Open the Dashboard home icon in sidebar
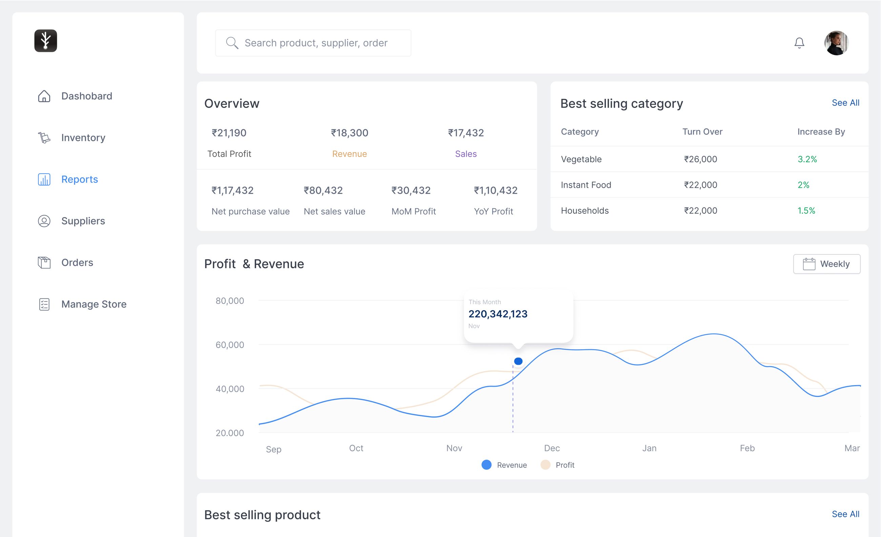Image resolution: width=881 pixels, height=537 pixels. (44, 96)
